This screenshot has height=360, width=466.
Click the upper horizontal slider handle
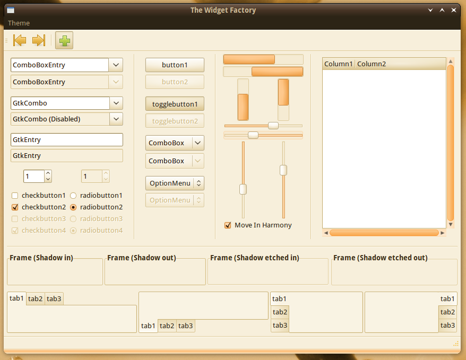pos(273,126)
